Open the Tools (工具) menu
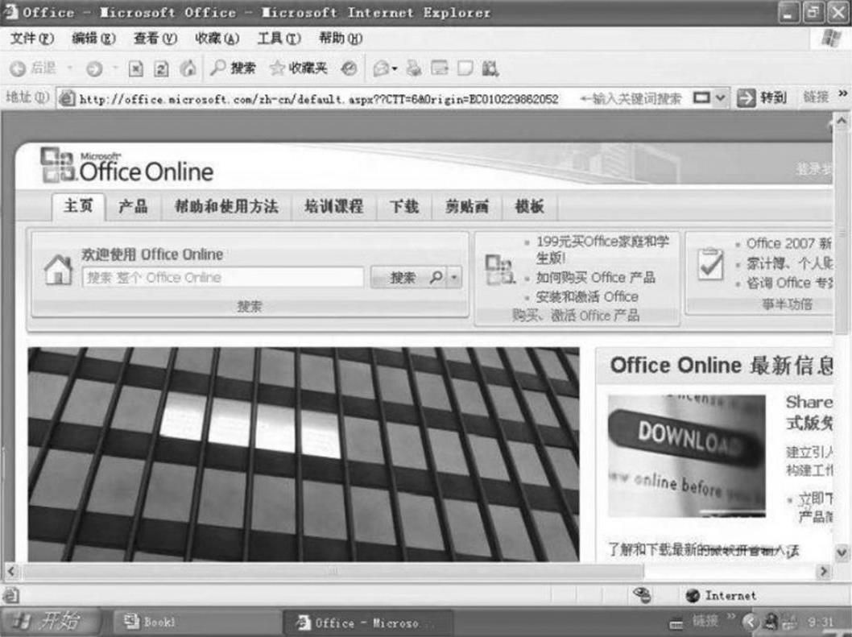This screenshot has width=852, height=637. (x=279, y=39)
